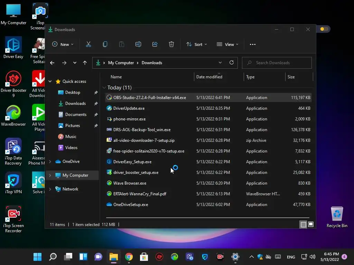This screenshot has height=265, width=354.
Task: Open Widgets from the taskbar
Action: (x=83, y=257)
